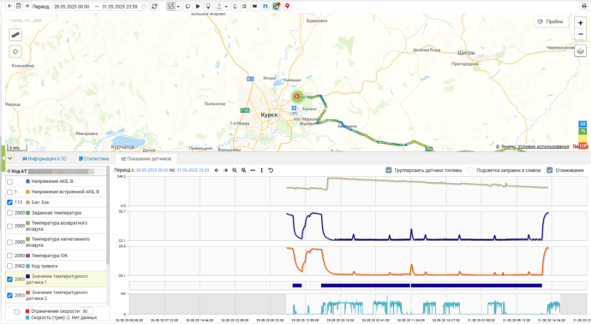This screenshot has width=591, height=324.
Task: Click the second chart zoom magnifier icon
Action: pyautogui.click(x=243, y=170)
